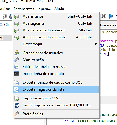Click the Aba de resultado anterior arrow icon

pyautogui.click(x=16, y=31)
